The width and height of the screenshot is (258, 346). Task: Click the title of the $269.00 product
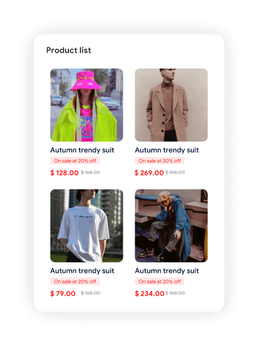tap(167, 150)
